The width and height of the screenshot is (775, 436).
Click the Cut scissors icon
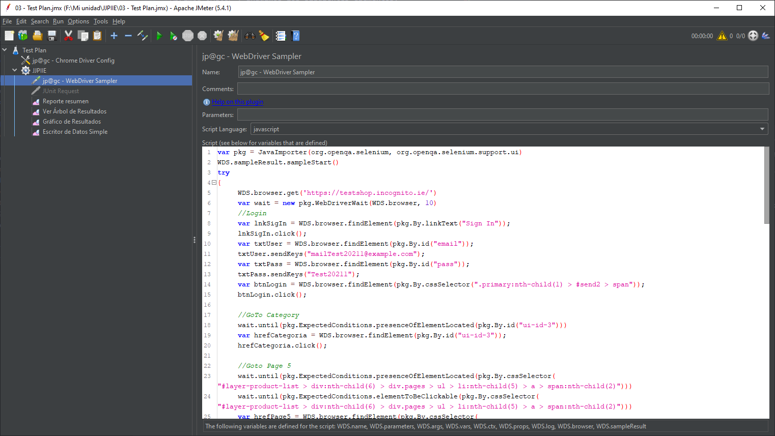pyautogui.click(x=68, y=36)
